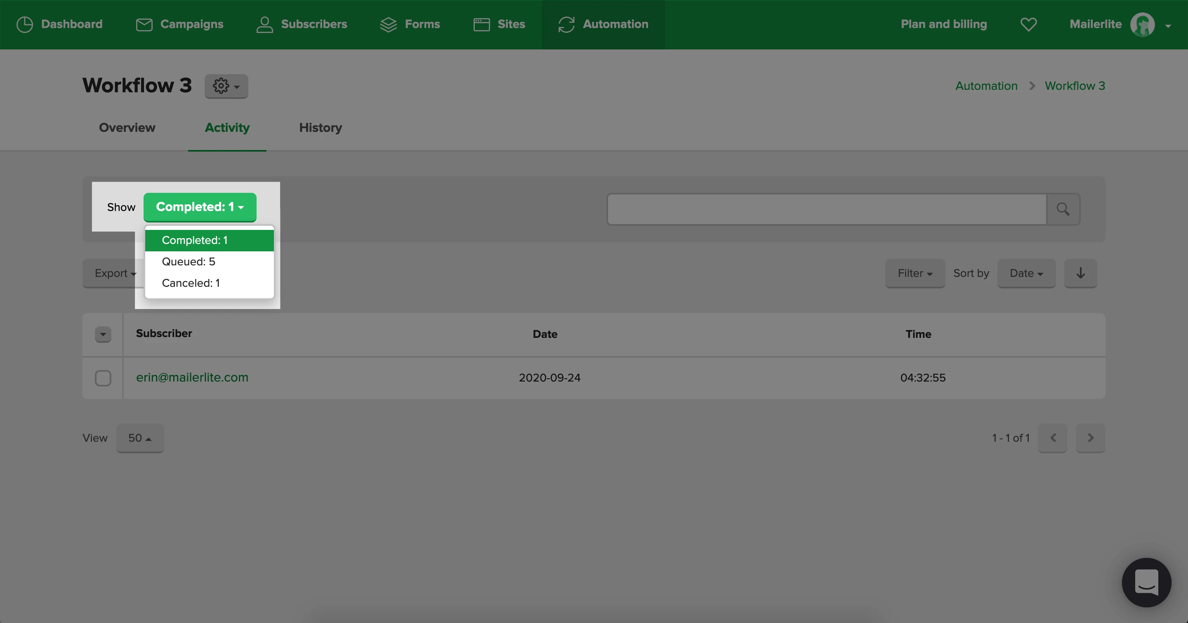The image size is (1188, 623).
Task: Select Queued: 5 from the Show menu
Action: point(189,262)
